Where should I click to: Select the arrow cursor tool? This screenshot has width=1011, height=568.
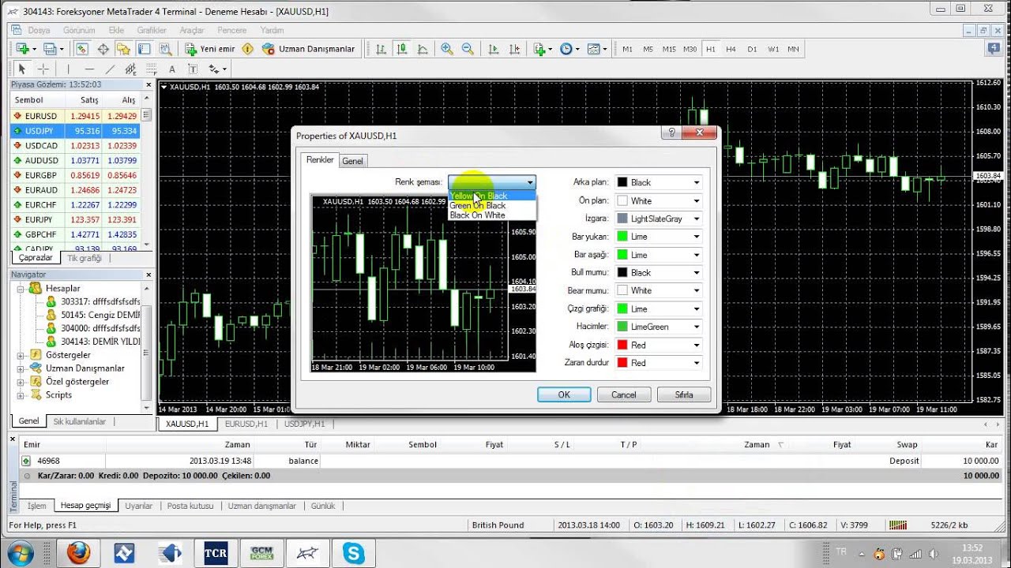coord(22,69)
